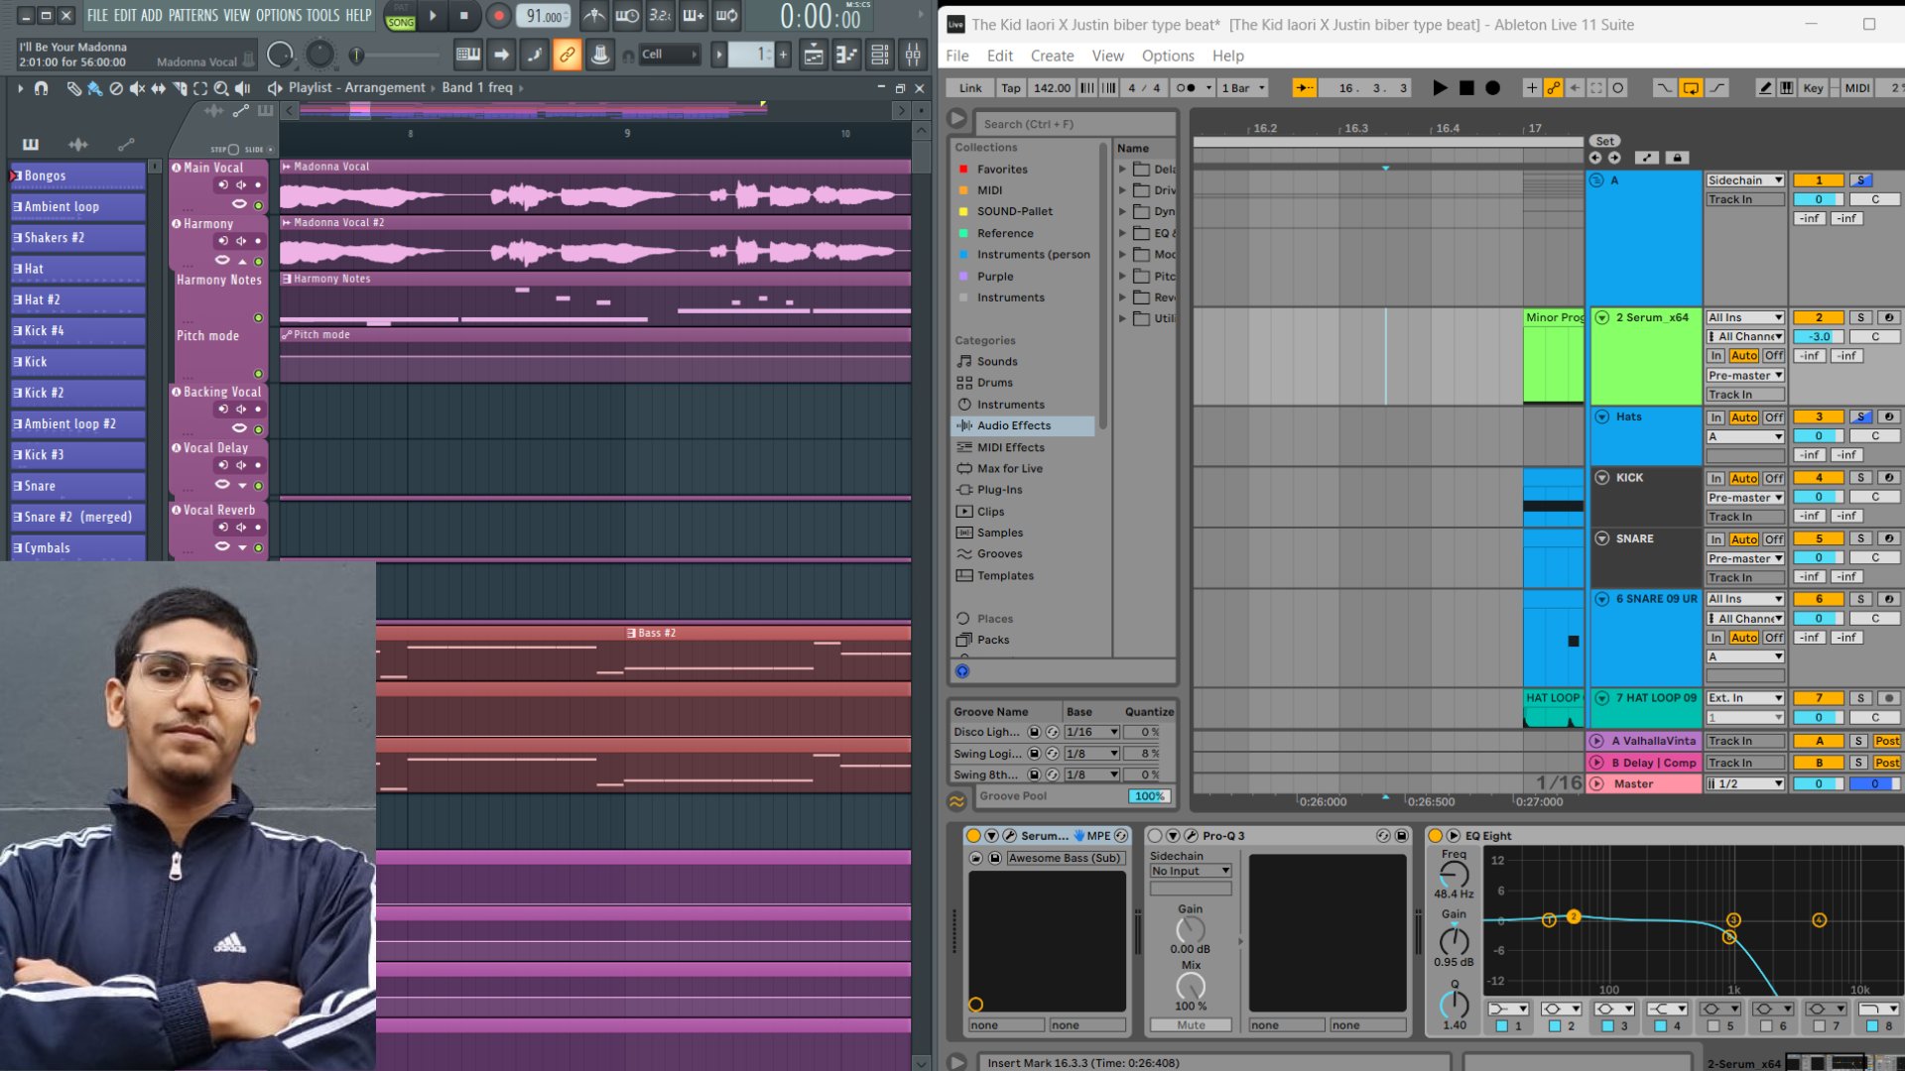Open Ableton Options menu
The image size is (1905, 1071).
pos(1168,56)
